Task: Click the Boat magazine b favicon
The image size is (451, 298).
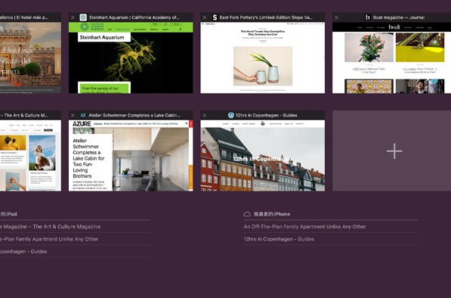Action: point(367,17)
